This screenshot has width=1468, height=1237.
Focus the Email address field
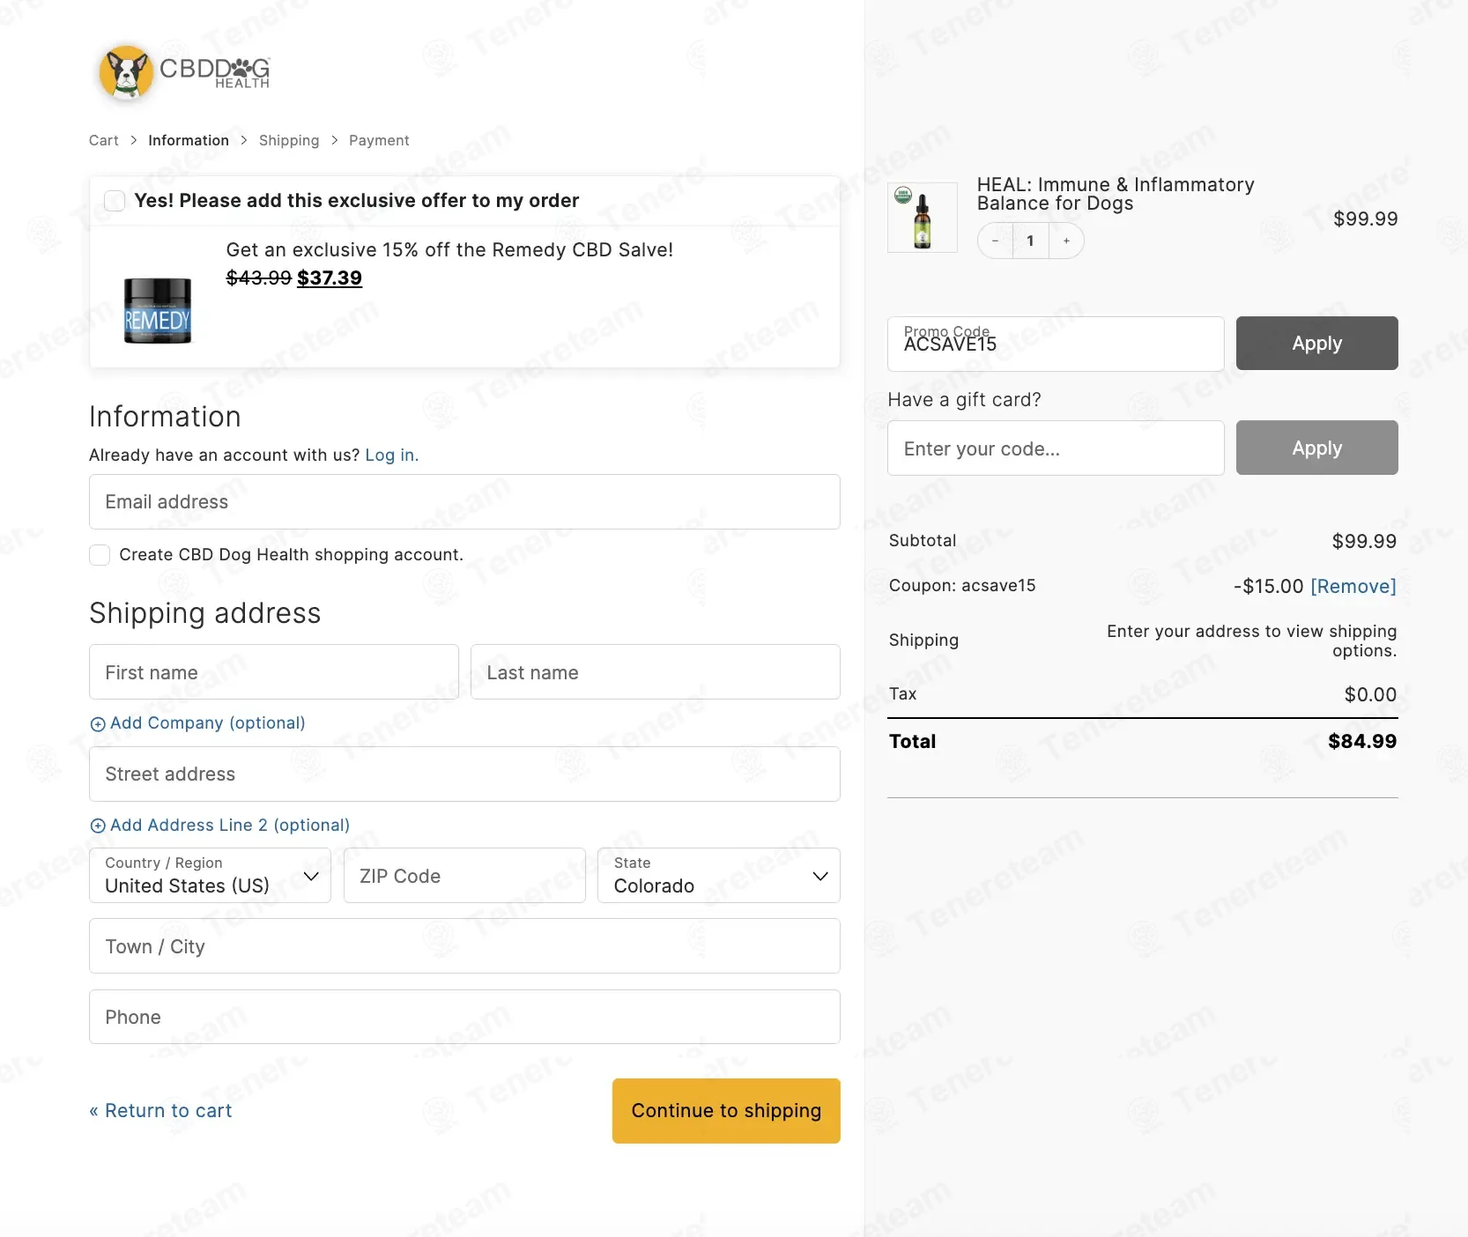point(464,502)
